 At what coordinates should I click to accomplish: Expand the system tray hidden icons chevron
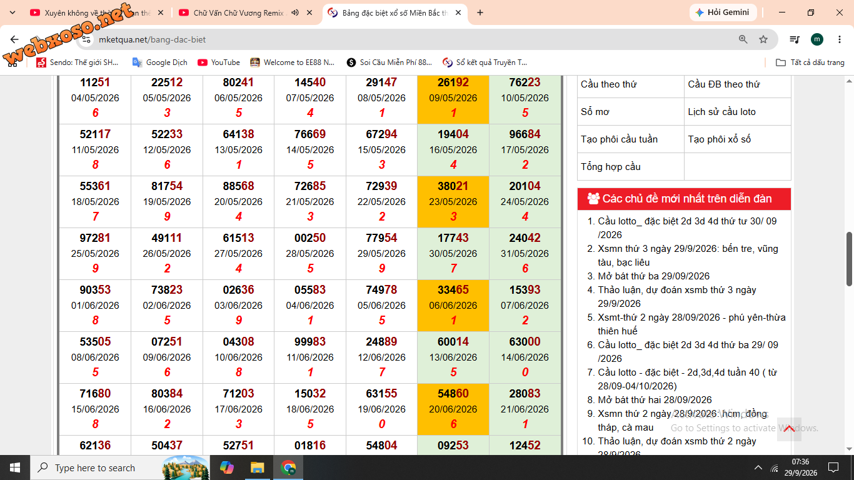pos(758,467)
